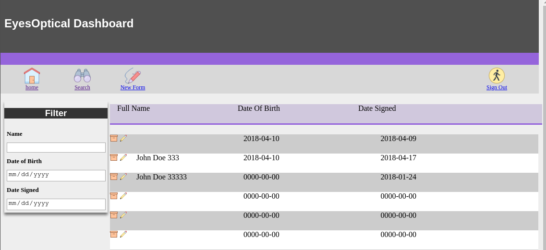This screenshot has width=546, height=250.
Task: Select the Date Of Birth column header
Action: [259, 108]
